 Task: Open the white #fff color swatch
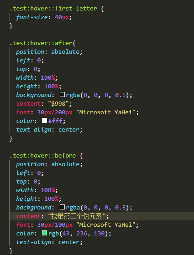coord(45,121)
